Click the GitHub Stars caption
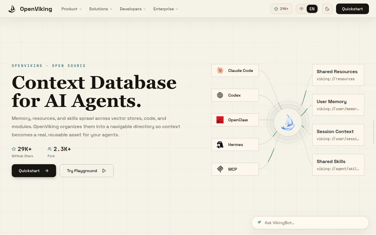The height and width of the screenshot is (235, 376). click(22, 156)
